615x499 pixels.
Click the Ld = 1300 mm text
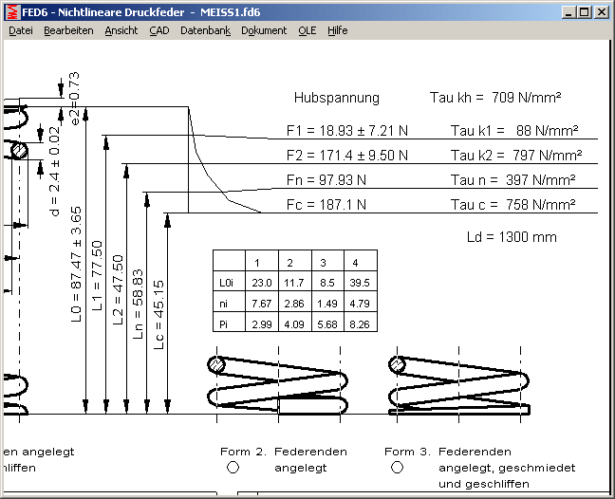tap(512, 237)
